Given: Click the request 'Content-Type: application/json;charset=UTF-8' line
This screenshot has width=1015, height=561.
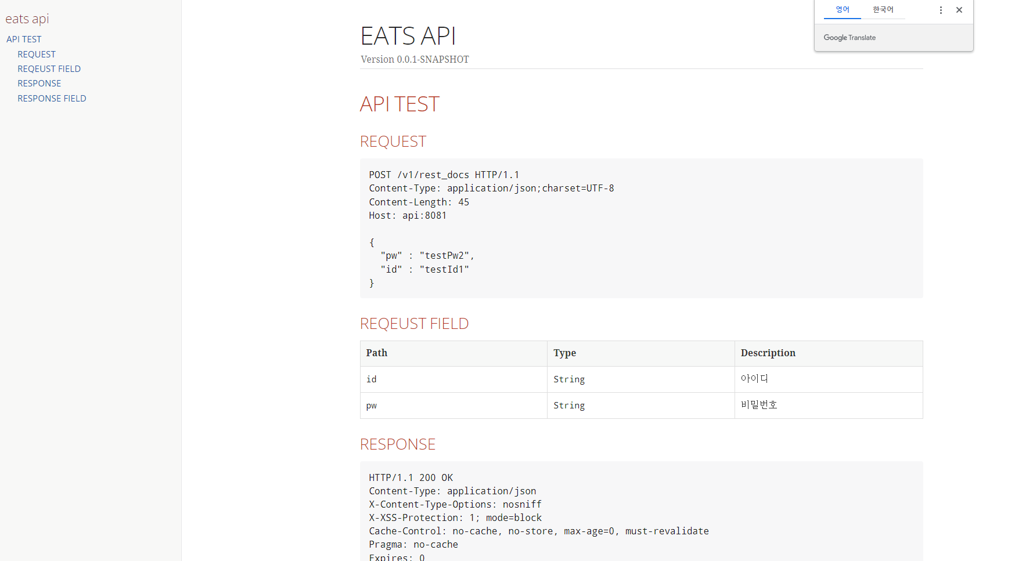Looking at the screenshot, I should tap(491, 188).
